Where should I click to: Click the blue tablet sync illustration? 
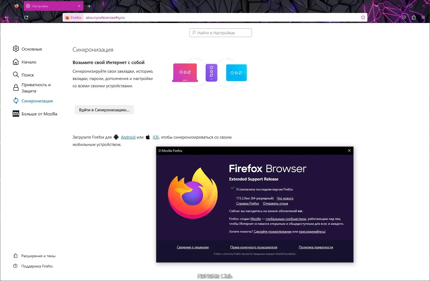tap(236, 73)
